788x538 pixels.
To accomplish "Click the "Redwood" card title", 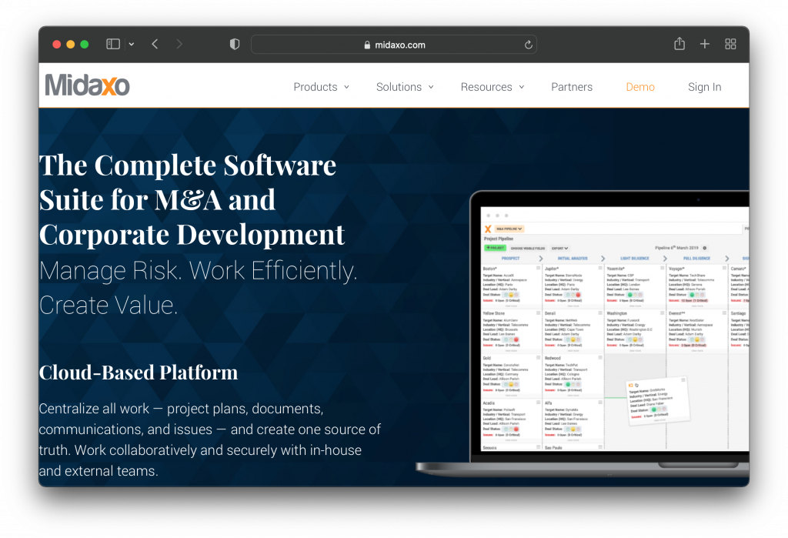I will pyautogui.click(x=553, y=358).
